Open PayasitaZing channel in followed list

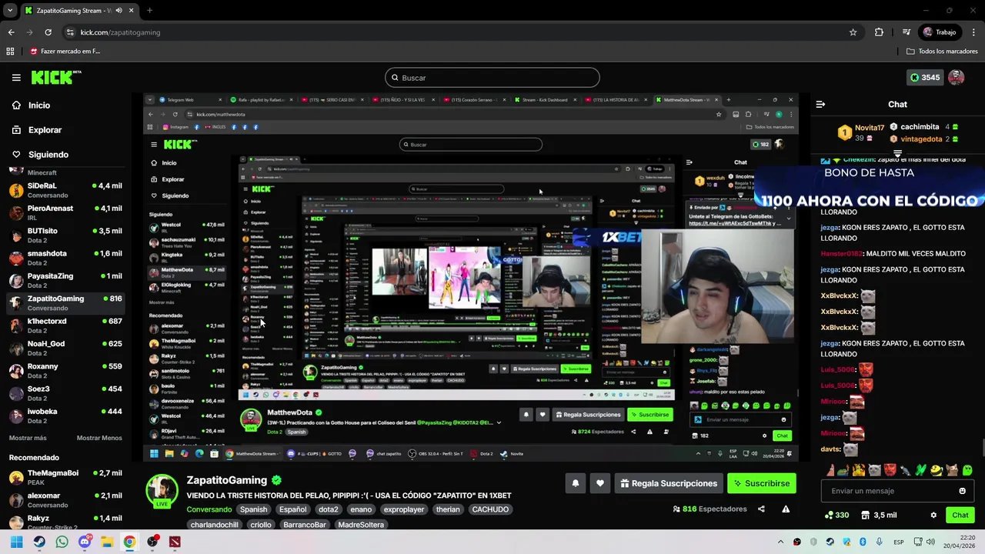click(65, 280)
